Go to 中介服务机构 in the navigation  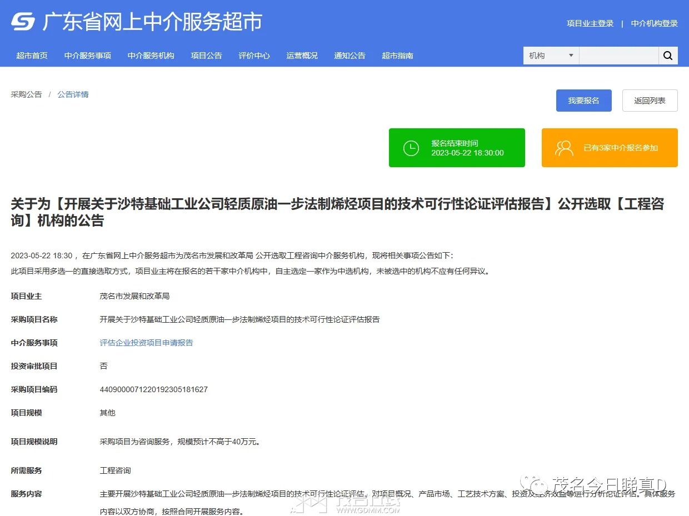151,56
